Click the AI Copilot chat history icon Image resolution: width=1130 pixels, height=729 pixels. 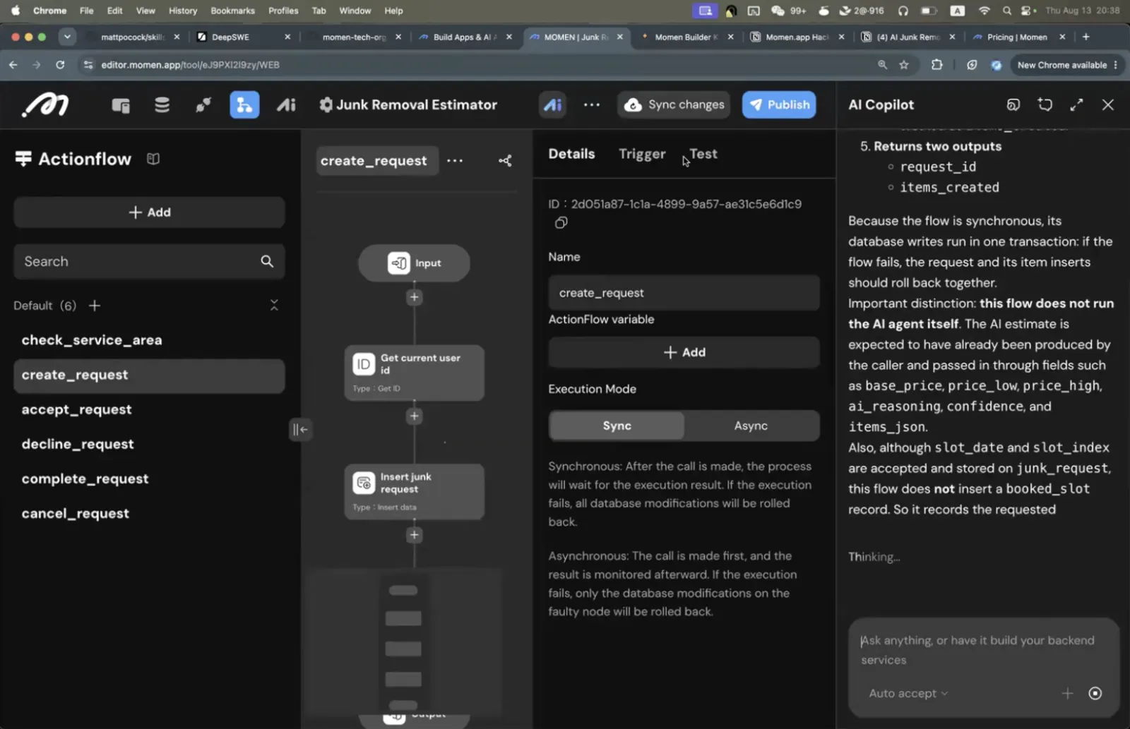click(1013, 104)
